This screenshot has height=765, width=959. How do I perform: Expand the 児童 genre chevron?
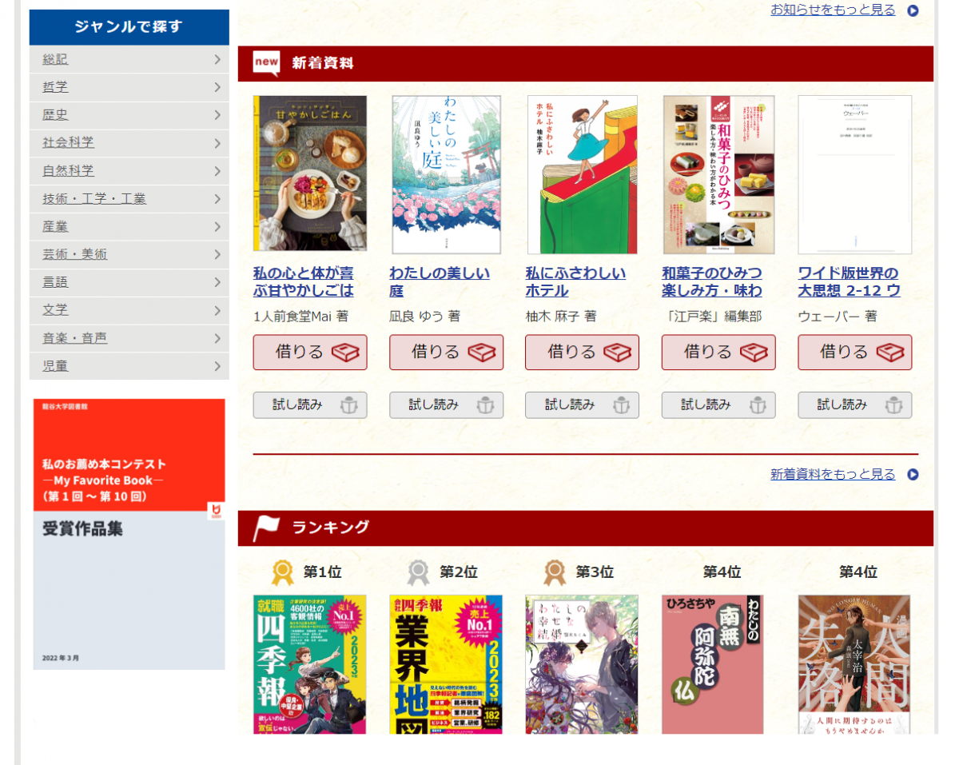[x=217, y=366]
